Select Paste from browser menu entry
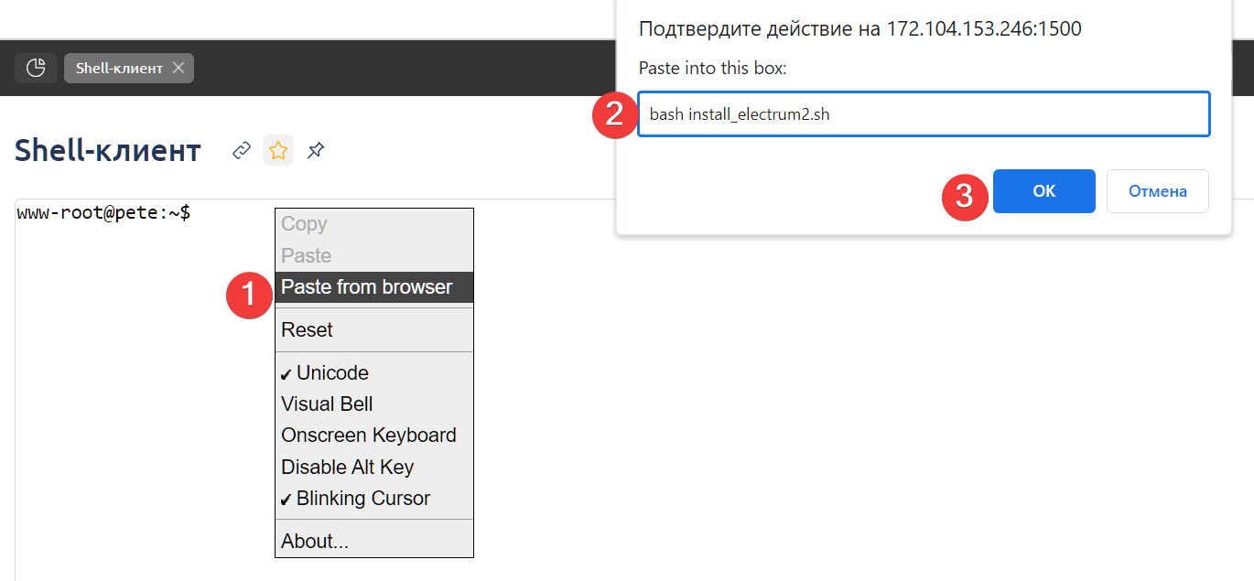 pyautogui.click(x=367, y=287)
